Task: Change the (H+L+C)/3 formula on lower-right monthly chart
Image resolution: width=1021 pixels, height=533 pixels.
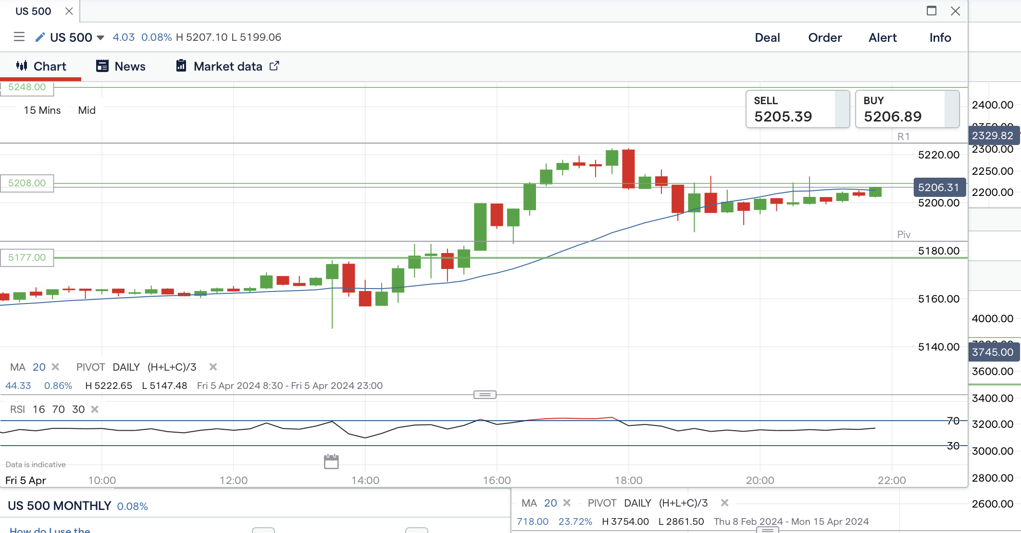Action: coord(683,503)
